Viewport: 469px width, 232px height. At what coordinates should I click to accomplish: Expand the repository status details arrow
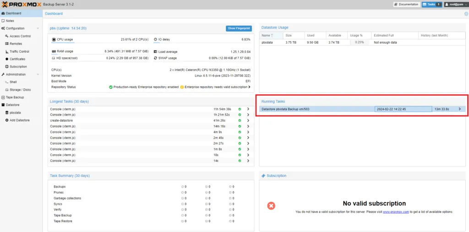pos(250,87)
